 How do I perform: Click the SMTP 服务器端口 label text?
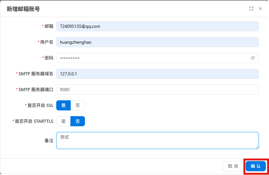pos(36,90)
